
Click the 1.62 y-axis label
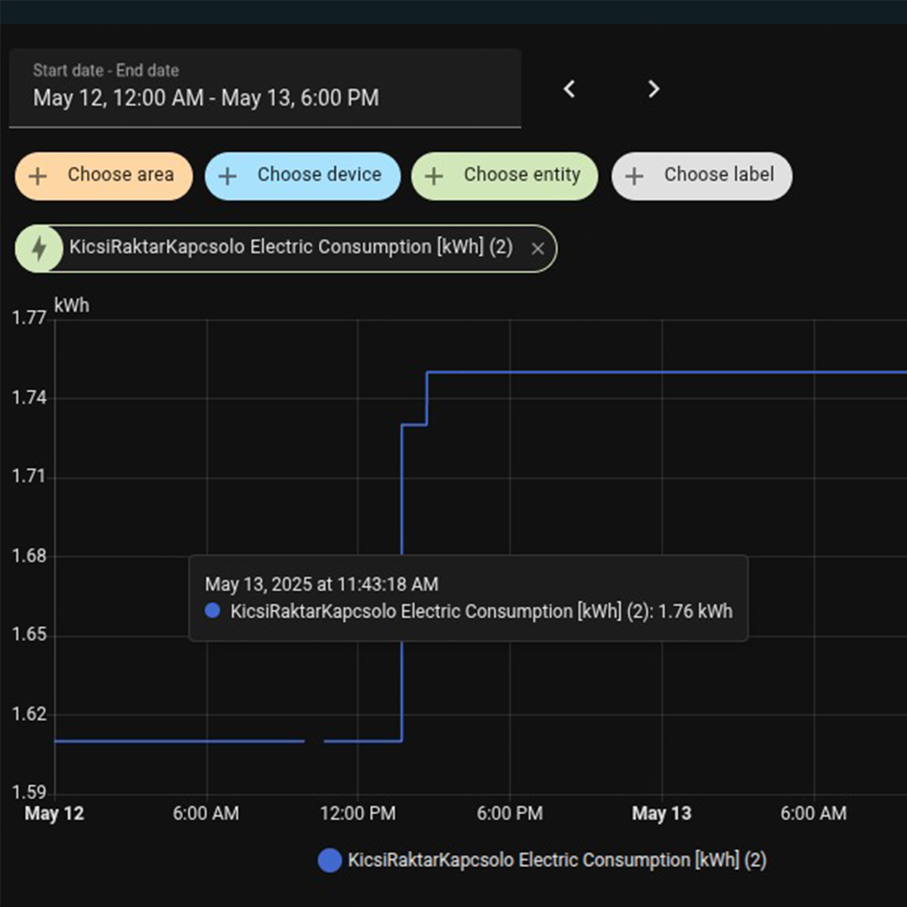29,714
